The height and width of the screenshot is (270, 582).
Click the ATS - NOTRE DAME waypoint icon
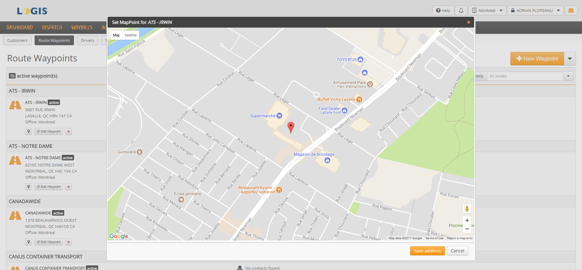pyautogui.click(x=15, y=160)
